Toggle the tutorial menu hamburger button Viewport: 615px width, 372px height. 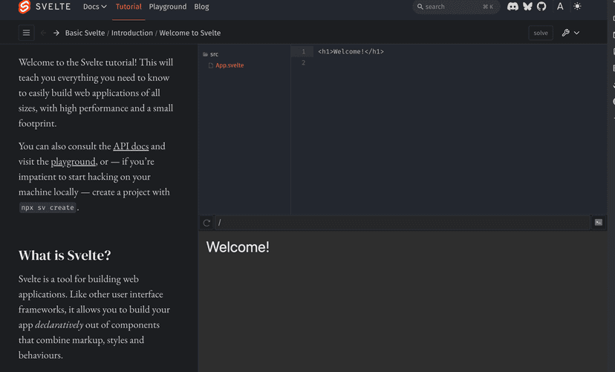click(26, 33)
